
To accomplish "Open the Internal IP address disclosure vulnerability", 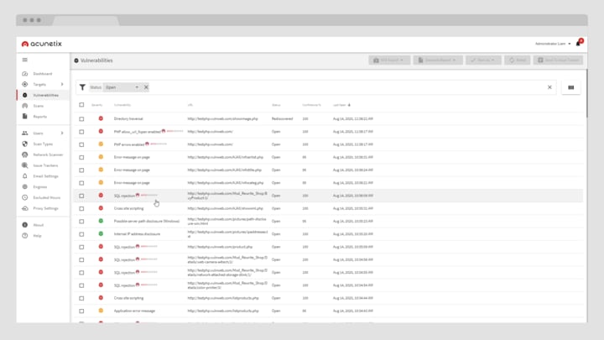I will tap(137, 234).
